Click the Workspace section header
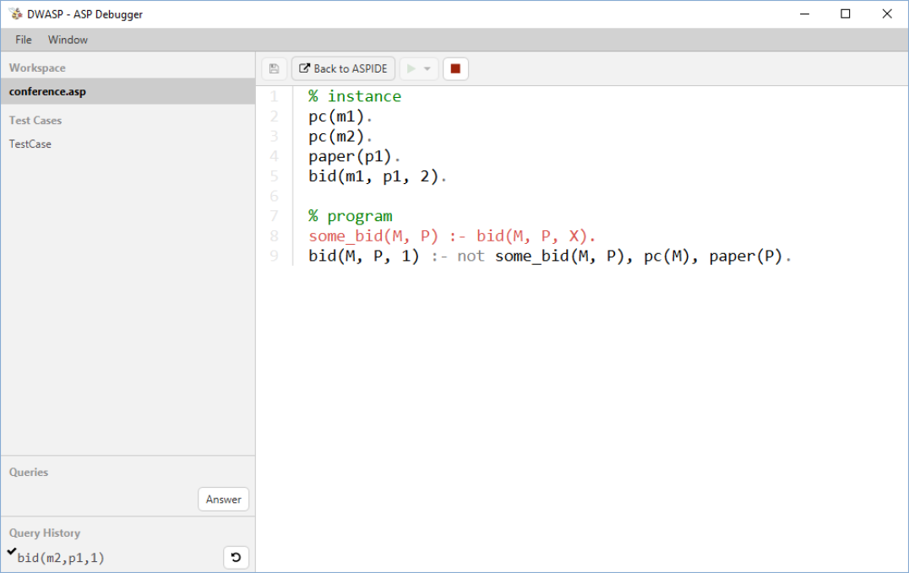Image resolution: width=909 pixels, height=573 pixels. [37, 68]
